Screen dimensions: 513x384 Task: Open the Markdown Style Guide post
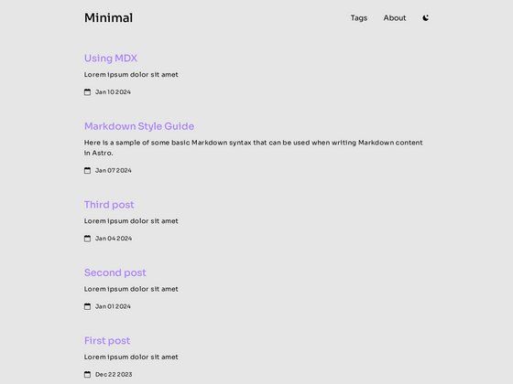[139, 126]
